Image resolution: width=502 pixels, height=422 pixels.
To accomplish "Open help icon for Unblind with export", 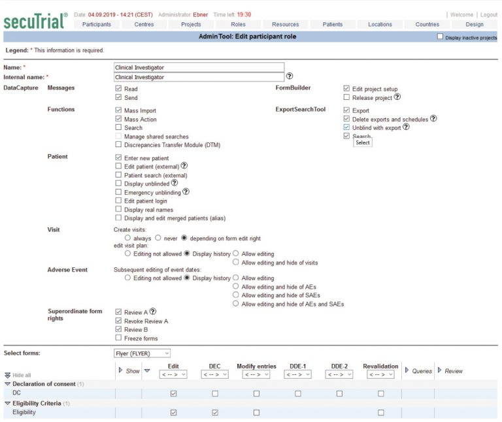I will pos(406,127).
